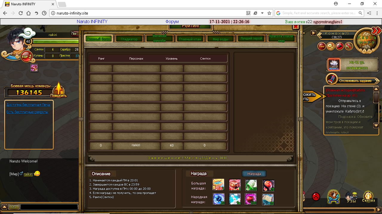382x214 pixels.
Task: Click the Naruto INFINITY header link
Action: [92, 22]
